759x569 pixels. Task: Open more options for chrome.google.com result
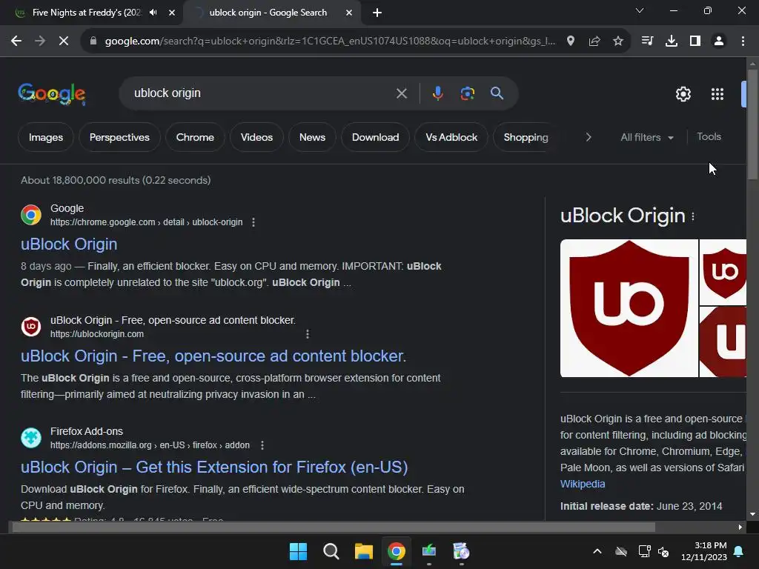tap(253, 222)
